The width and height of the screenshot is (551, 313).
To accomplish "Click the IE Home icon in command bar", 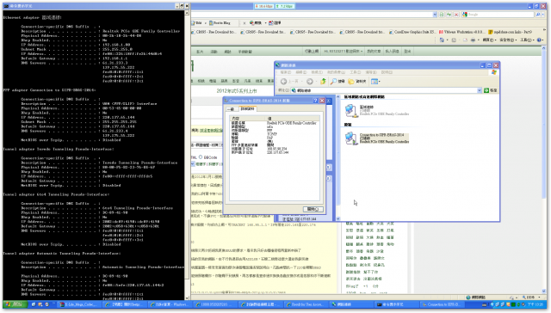I will [x=442, y=40].
